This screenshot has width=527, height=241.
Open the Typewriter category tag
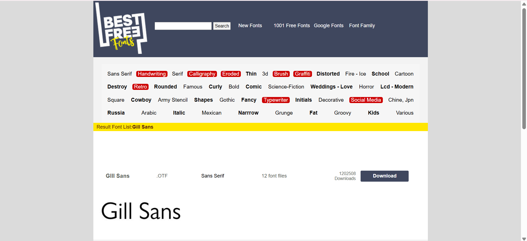(x=276, y=100)
